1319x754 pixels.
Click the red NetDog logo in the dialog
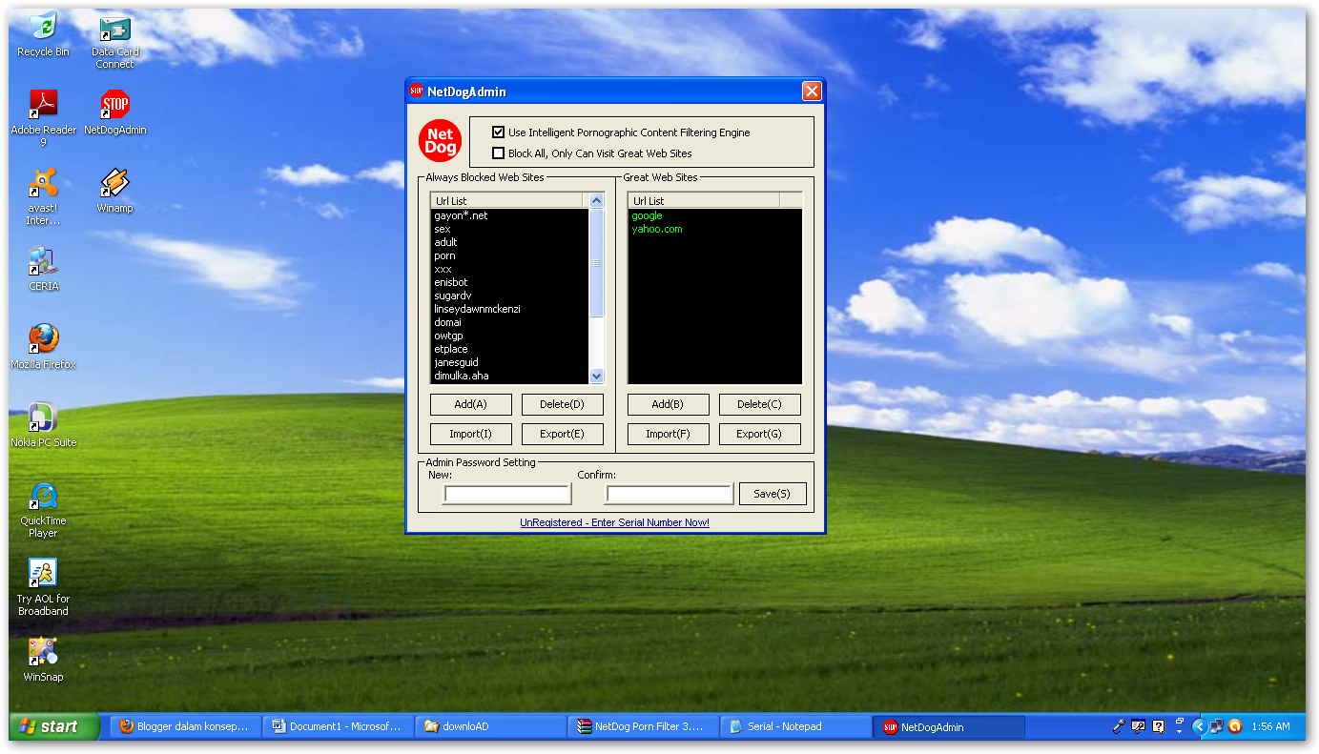point(441,141)
